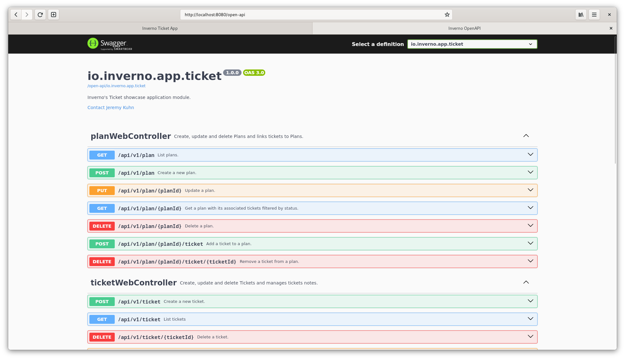Click the 1.0.0 version badge

click(x=232, y=73)
